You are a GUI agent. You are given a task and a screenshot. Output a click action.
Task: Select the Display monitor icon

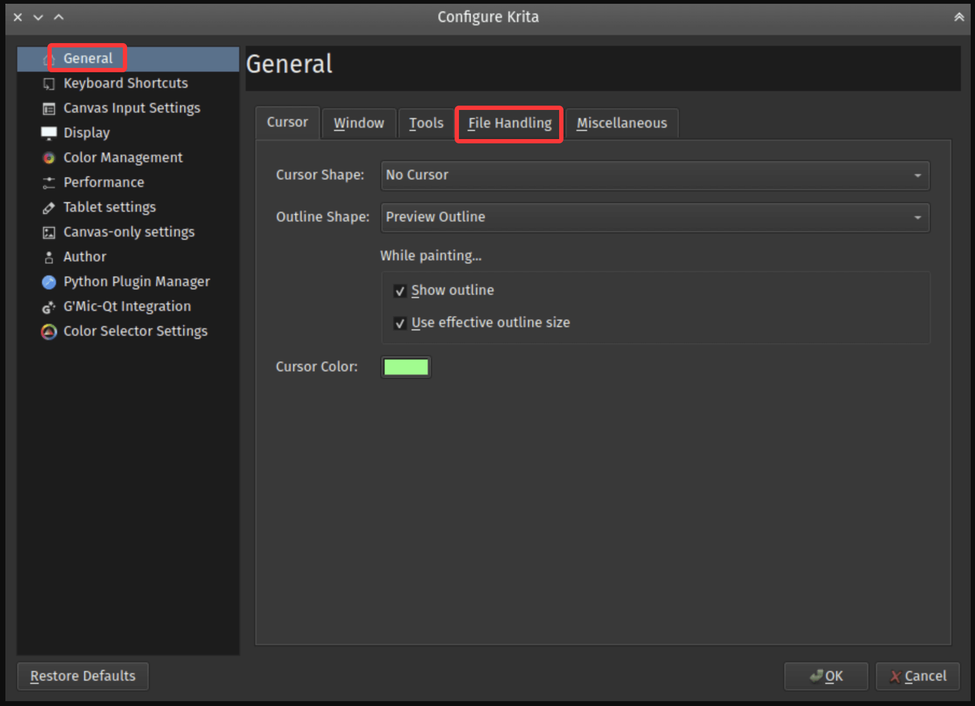(49, 133)
